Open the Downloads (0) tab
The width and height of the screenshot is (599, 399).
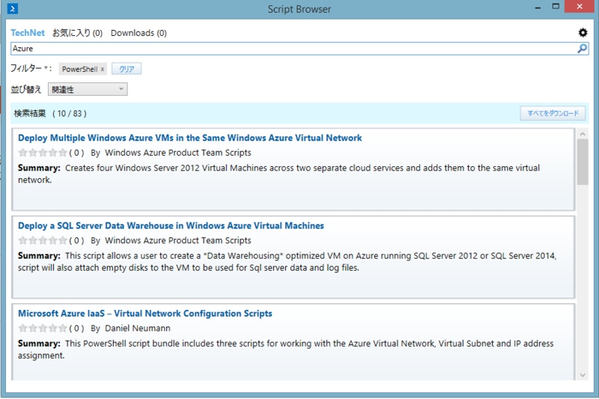(139, 33)
